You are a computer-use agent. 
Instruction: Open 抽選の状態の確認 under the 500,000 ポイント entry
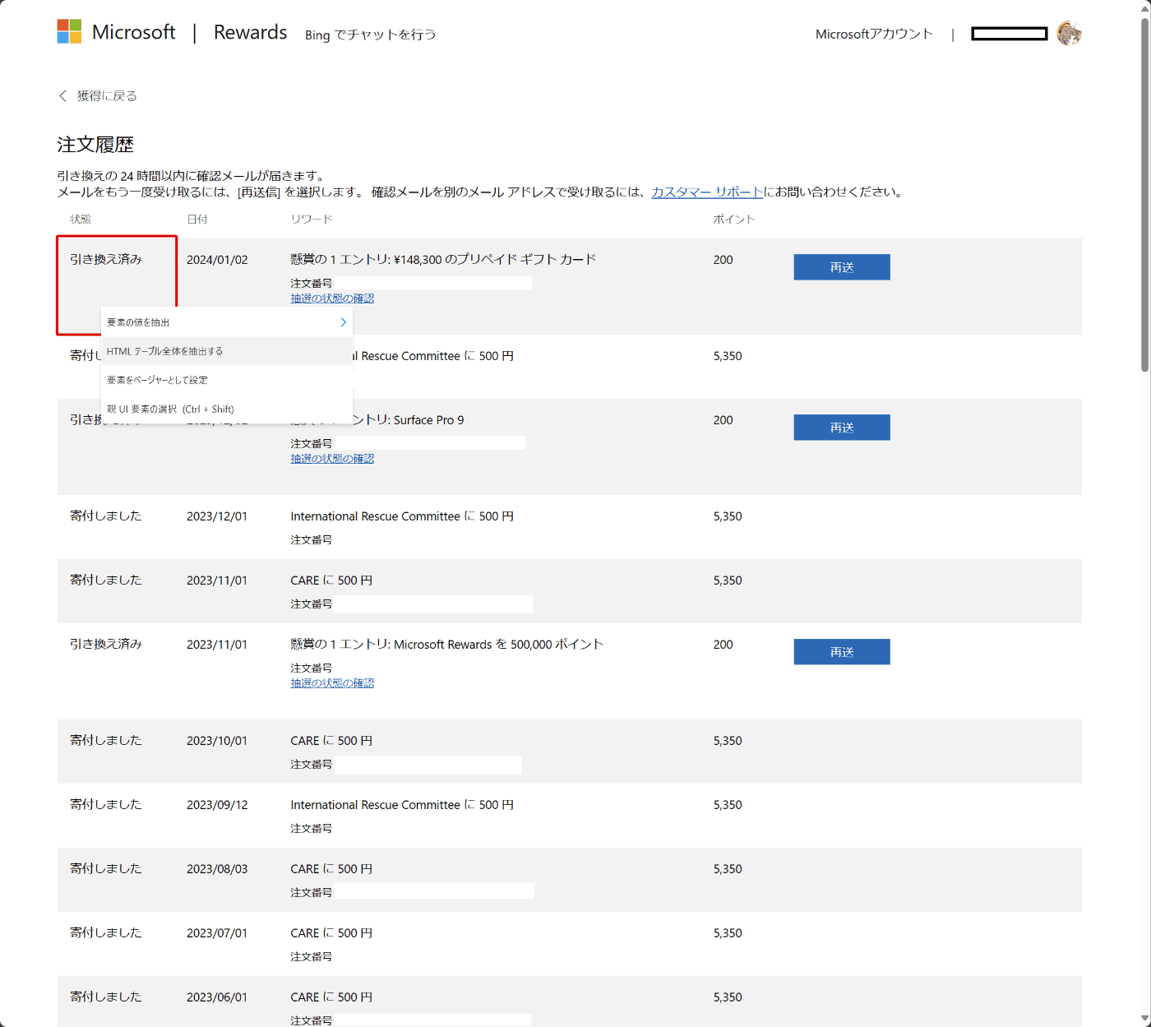click(x=332, y=683)
